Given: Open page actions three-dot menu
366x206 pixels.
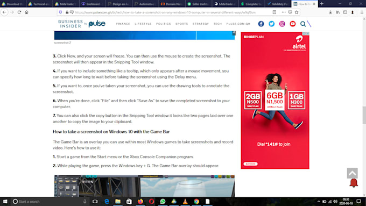Looking at the screenshot, I should pos(283,12).
